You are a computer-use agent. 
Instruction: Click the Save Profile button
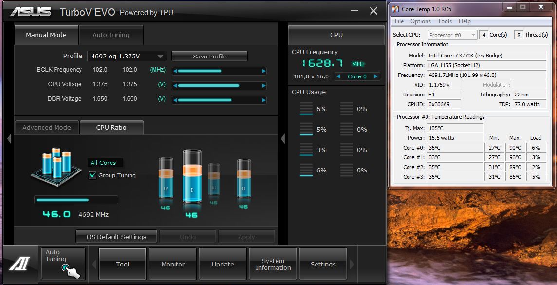pyautogui.click(x=209, y=56)
